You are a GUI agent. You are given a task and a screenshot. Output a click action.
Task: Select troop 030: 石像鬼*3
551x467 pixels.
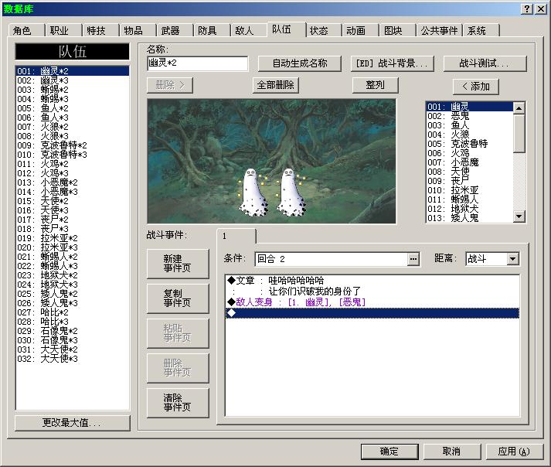(73, 340)
